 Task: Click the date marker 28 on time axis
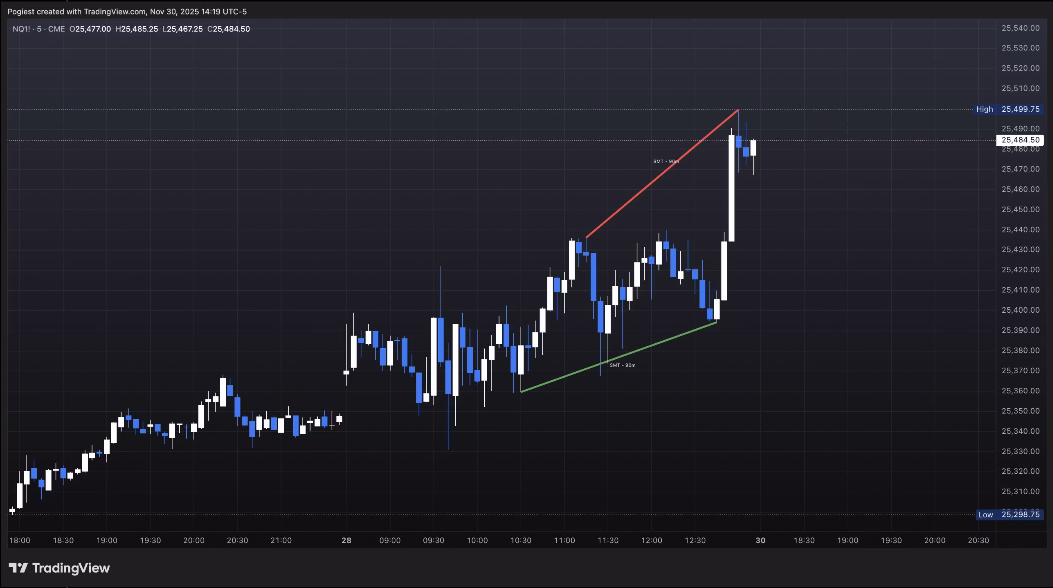pyautogui.click(x=346, y=540)
